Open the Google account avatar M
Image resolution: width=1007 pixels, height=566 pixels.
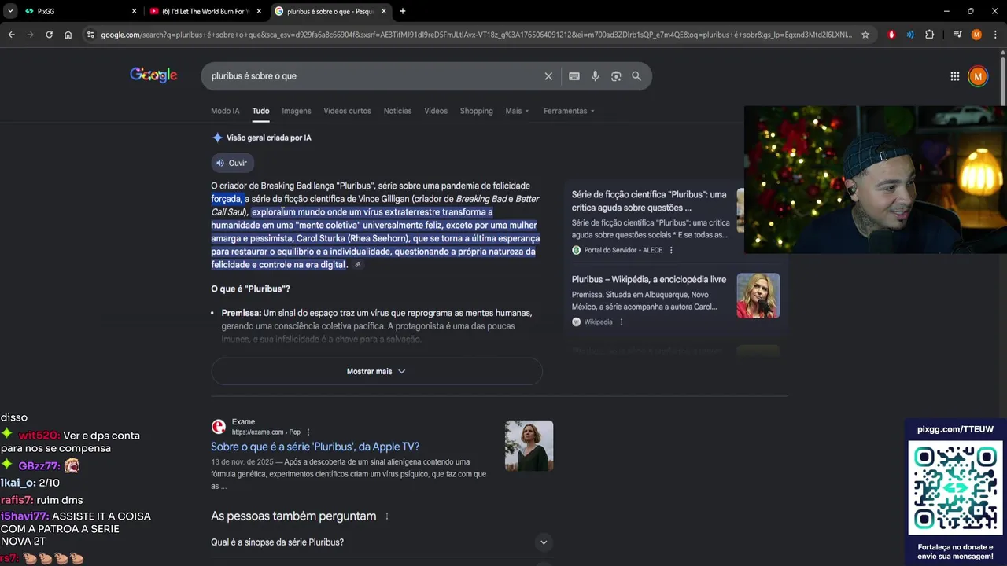978,76
